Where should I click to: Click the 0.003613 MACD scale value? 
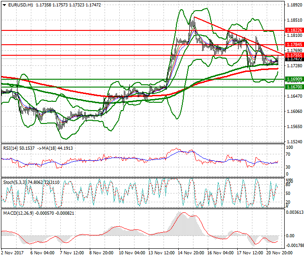click(x=295, y=212)
